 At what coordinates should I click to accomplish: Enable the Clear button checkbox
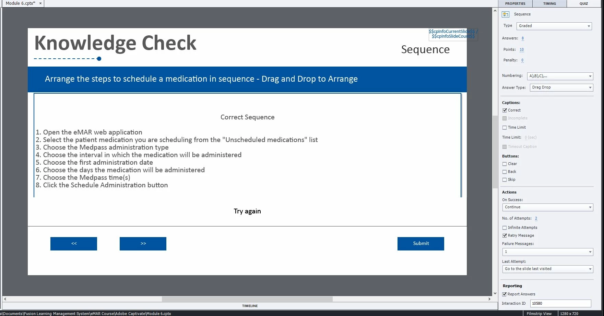[x=505, y=164]
